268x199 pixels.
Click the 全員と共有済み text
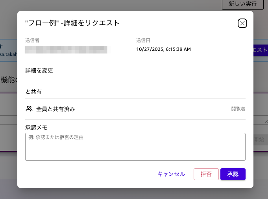click(x=55, y=109)
